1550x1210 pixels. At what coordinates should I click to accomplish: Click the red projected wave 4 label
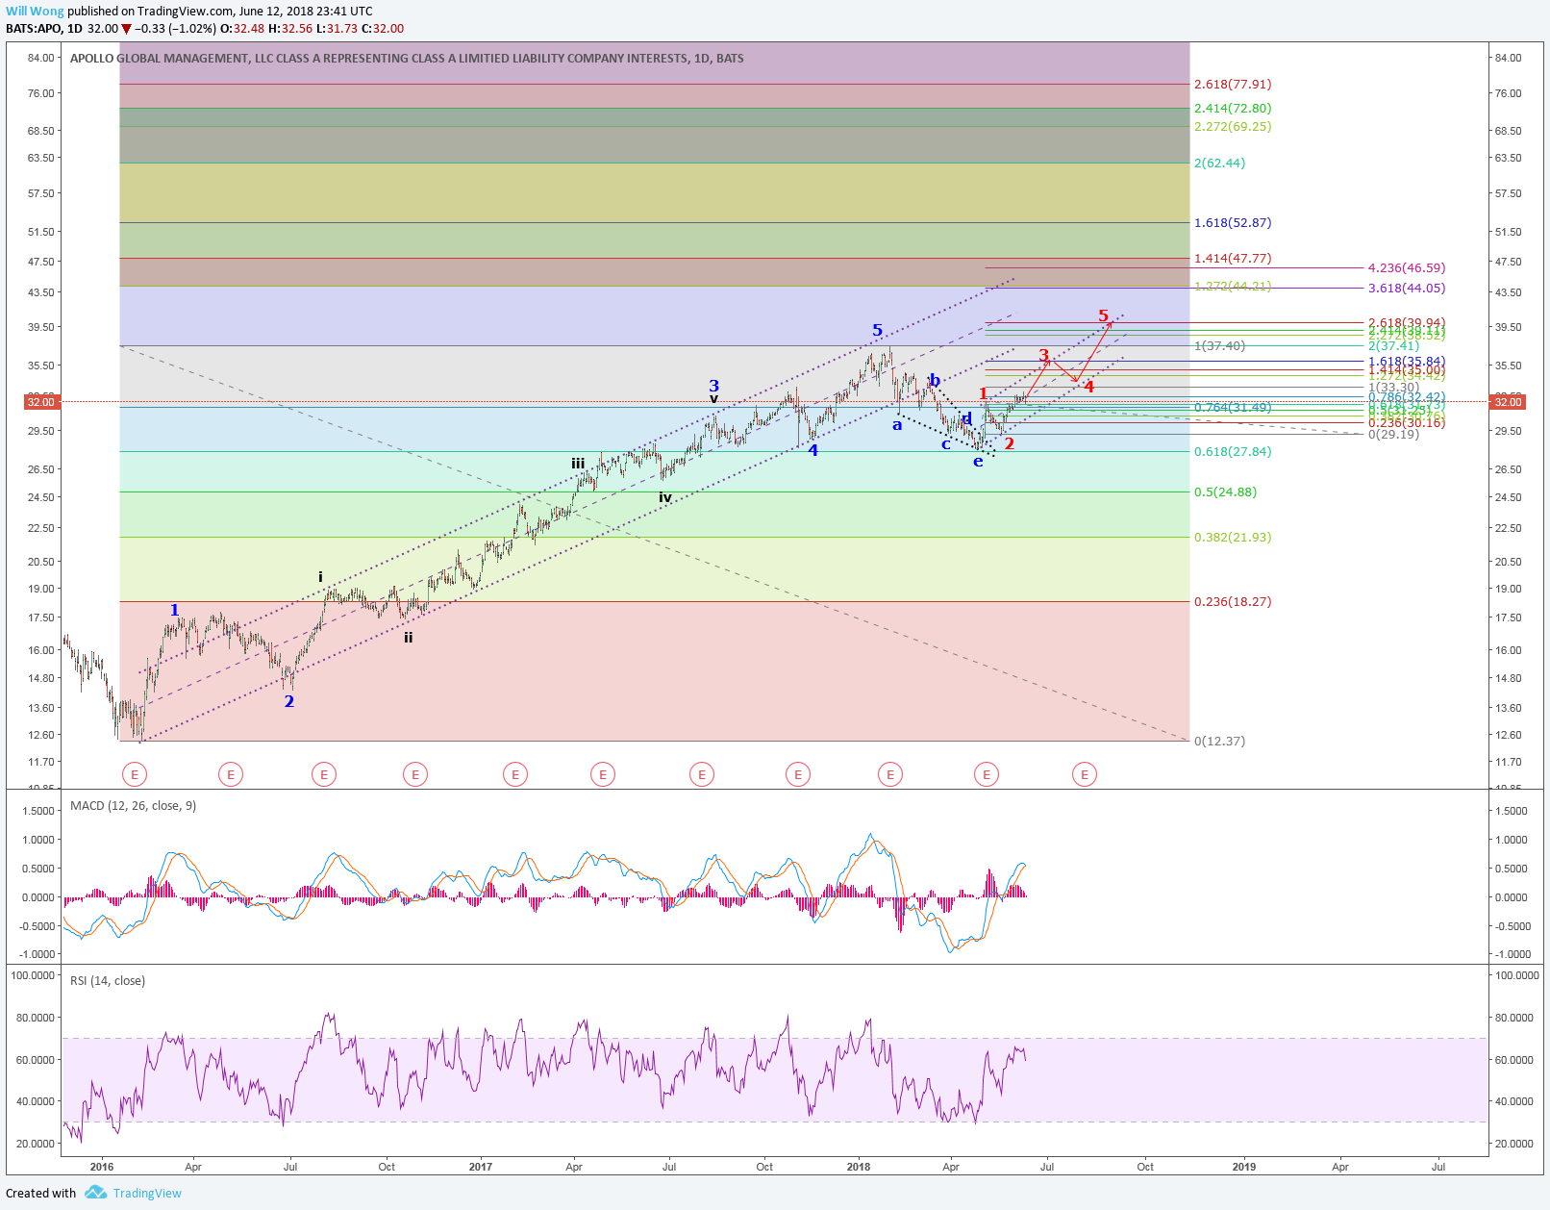click(x=1088, y=386)
